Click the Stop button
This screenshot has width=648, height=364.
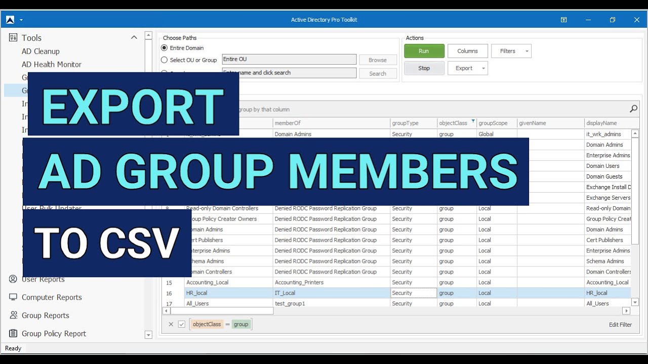424,68
